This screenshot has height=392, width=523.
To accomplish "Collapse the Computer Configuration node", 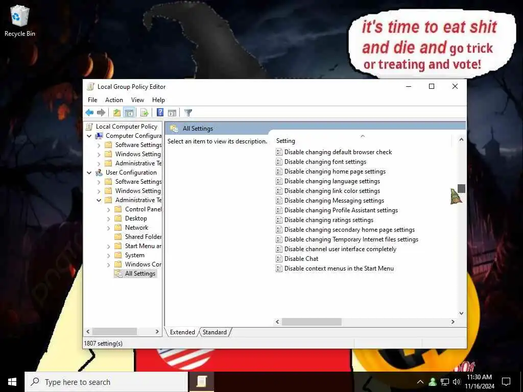I will 89,136.
